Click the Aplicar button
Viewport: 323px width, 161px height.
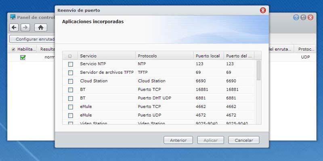pos(210,140)
